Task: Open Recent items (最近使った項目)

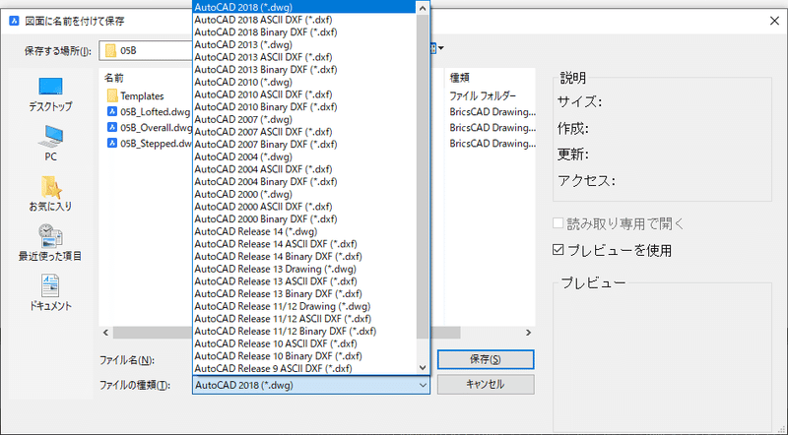Action: [x=50, y=243]
